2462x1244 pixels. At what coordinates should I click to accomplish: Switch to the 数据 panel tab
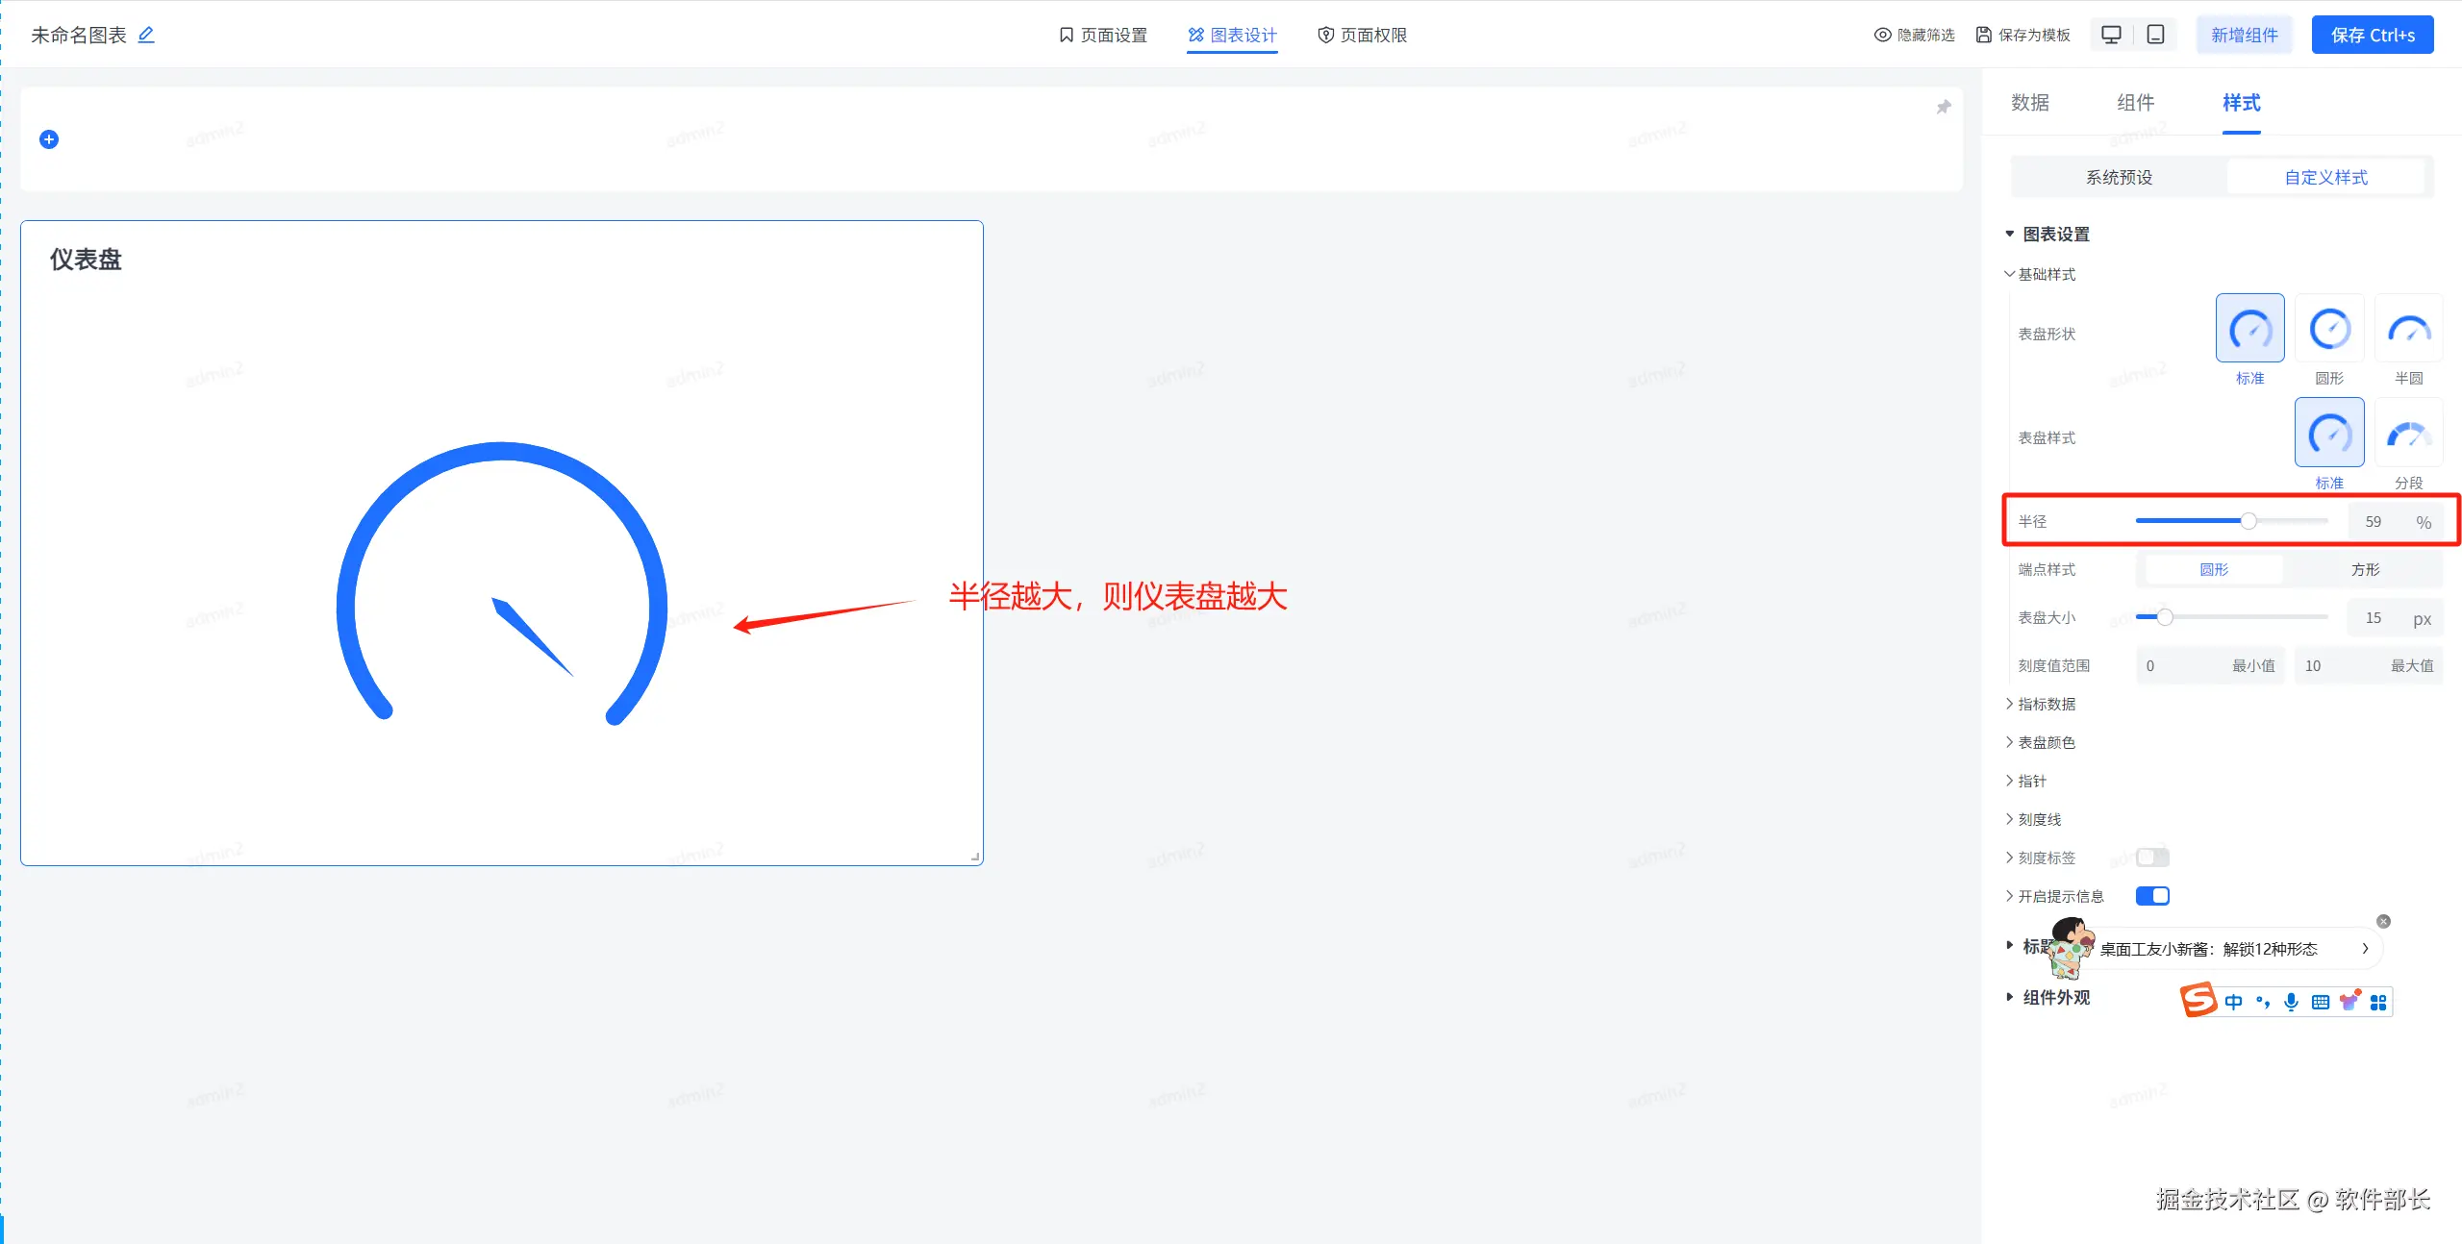click(2030, 103)
